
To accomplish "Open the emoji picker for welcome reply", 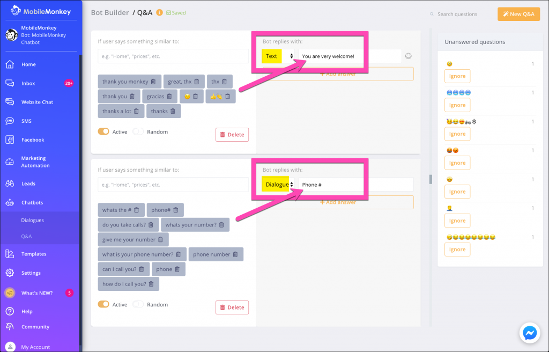I will 408,56.
